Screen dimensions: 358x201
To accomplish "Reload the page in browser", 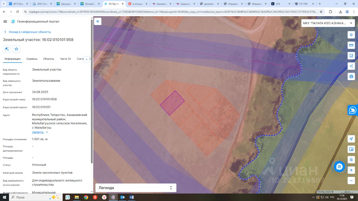I will pos(18,12).
